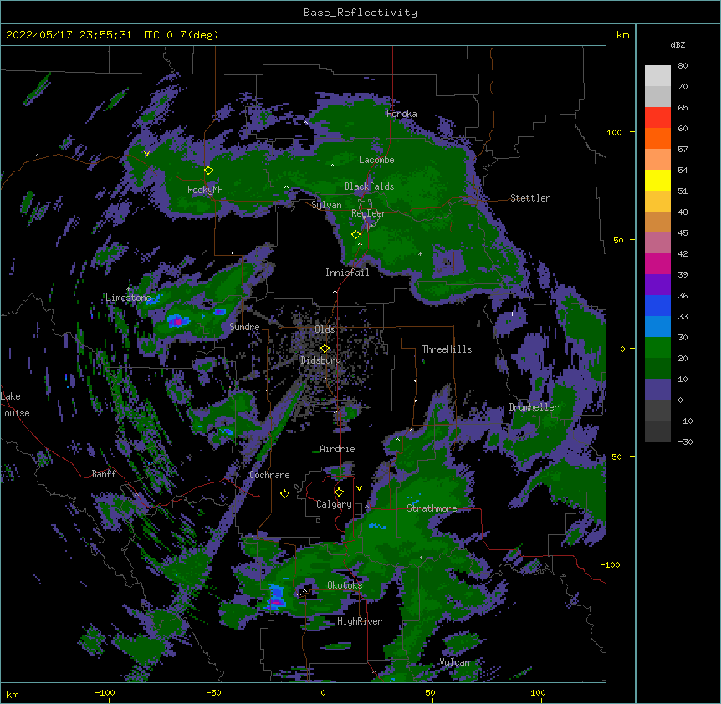Click the dBZ legend heading
Viewport: 721px width, 704px height.
(x=678, y=45)
